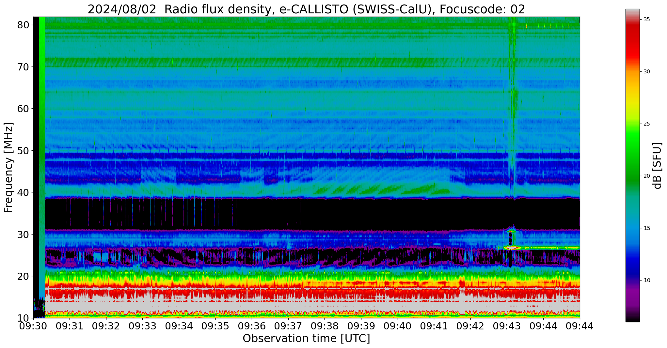The width and height of the screenshot is (667, 348).
Task: Click the colorbar tick label 30
Action: (x=646, y=72)
